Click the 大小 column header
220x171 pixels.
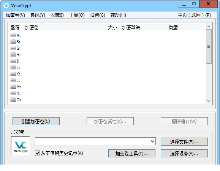click(x=112, y=27)
